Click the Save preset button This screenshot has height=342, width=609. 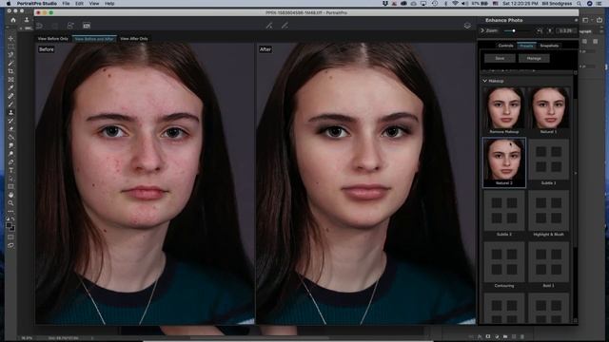point(500,58)
